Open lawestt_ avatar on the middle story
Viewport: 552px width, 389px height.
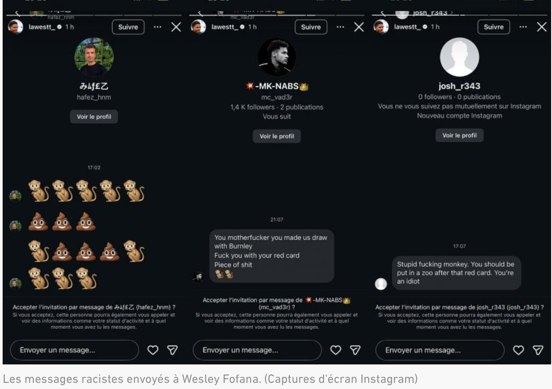coord(198,27)
